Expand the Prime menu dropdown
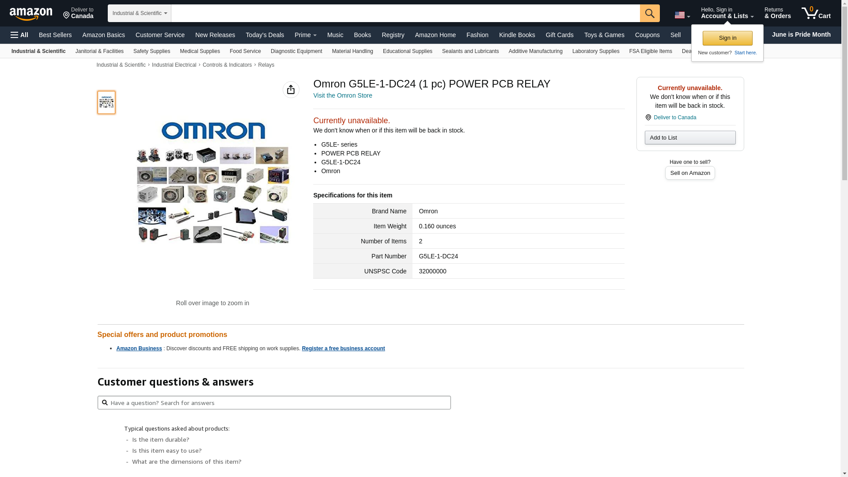The height and width of the screenshot is (477, 848). [306, 35]
